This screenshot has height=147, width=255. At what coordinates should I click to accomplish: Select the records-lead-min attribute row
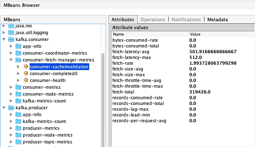183,115
